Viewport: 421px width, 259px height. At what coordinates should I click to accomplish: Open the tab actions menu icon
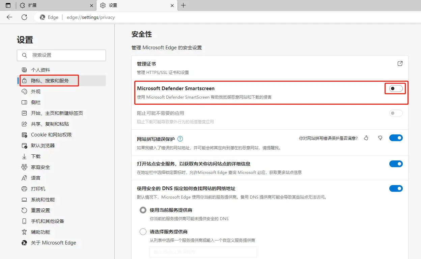pyautogui.click(x=8, y=5)
